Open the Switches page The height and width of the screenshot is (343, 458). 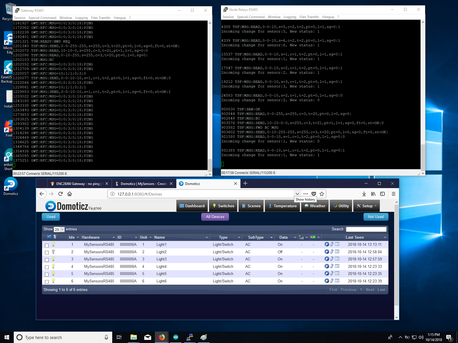pyautogui.click(x=223, y=206)
